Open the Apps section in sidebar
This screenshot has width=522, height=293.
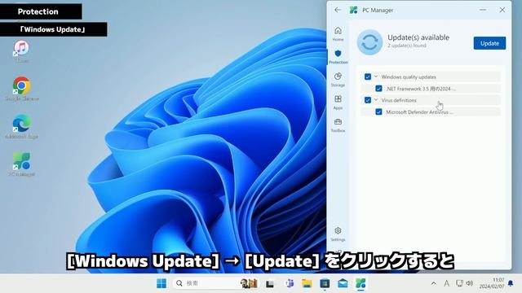coord(338,103)
